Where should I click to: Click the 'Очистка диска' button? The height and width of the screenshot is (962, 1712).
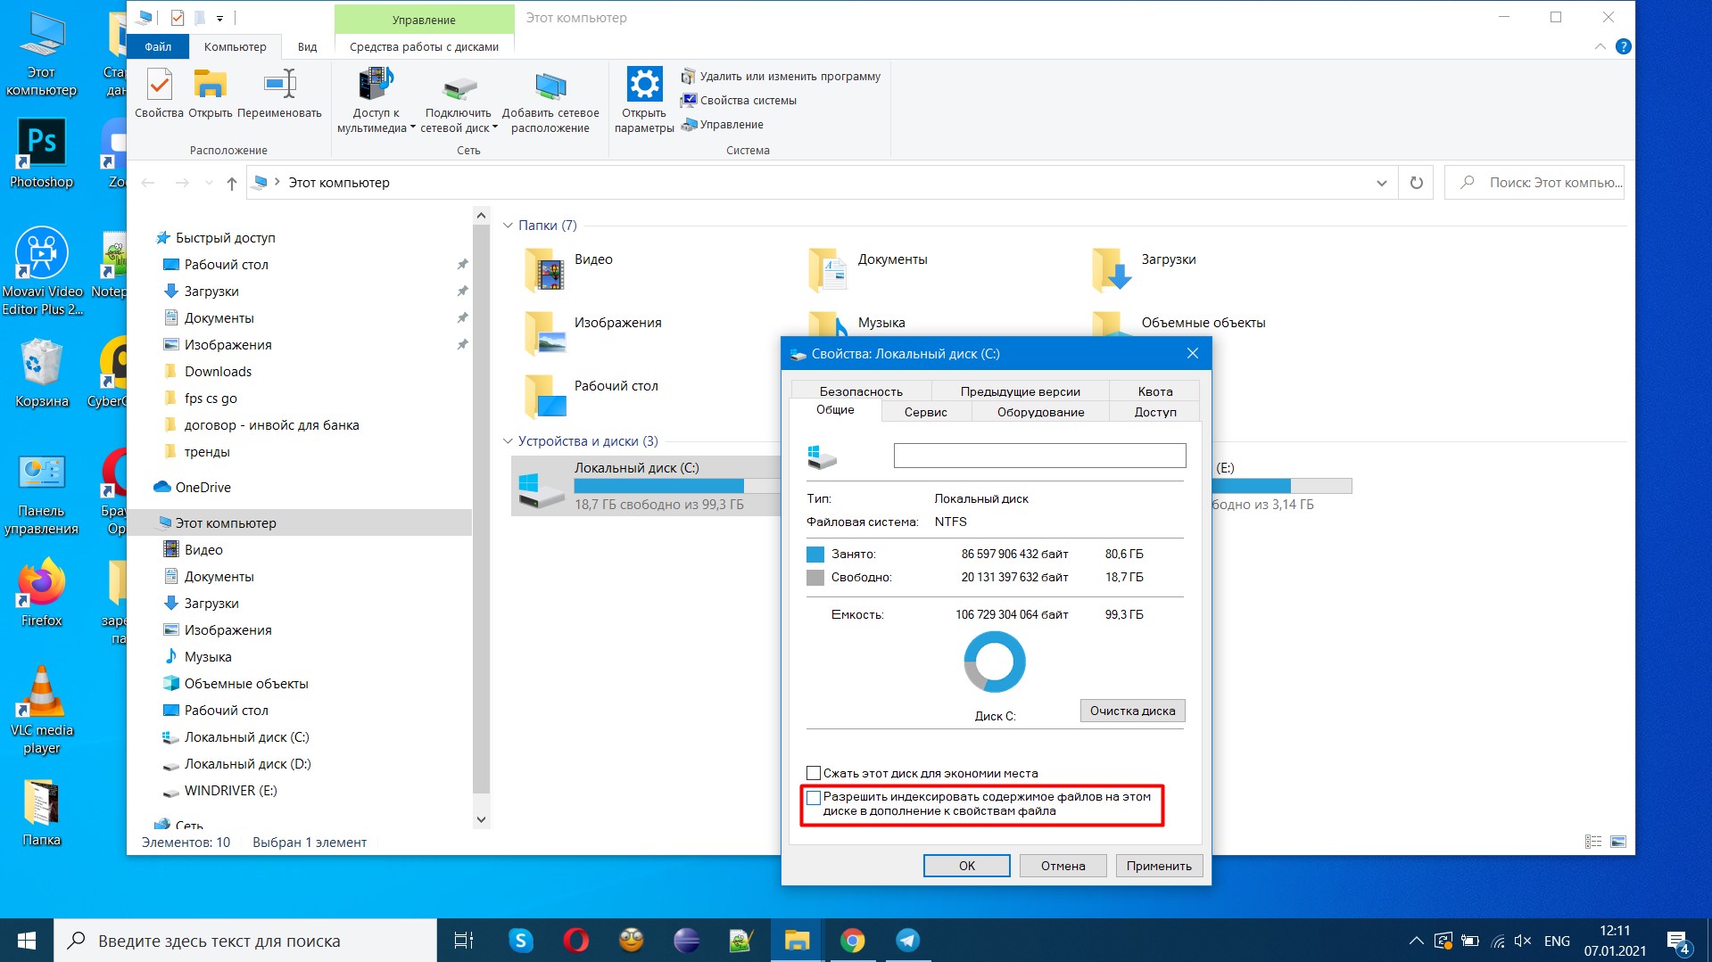(1132, 711)
